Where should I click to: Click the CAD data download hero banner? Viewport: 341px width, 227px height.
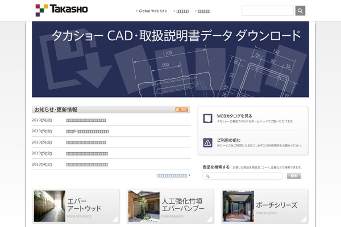pos(170,59)
